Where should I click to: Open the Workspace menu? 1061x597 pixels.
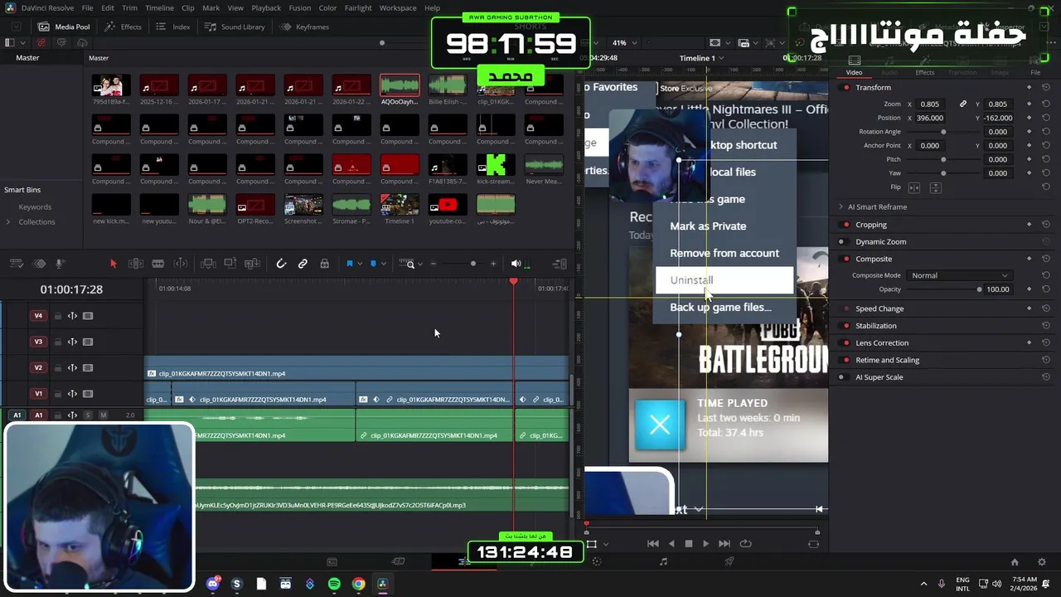coord(398,7)
